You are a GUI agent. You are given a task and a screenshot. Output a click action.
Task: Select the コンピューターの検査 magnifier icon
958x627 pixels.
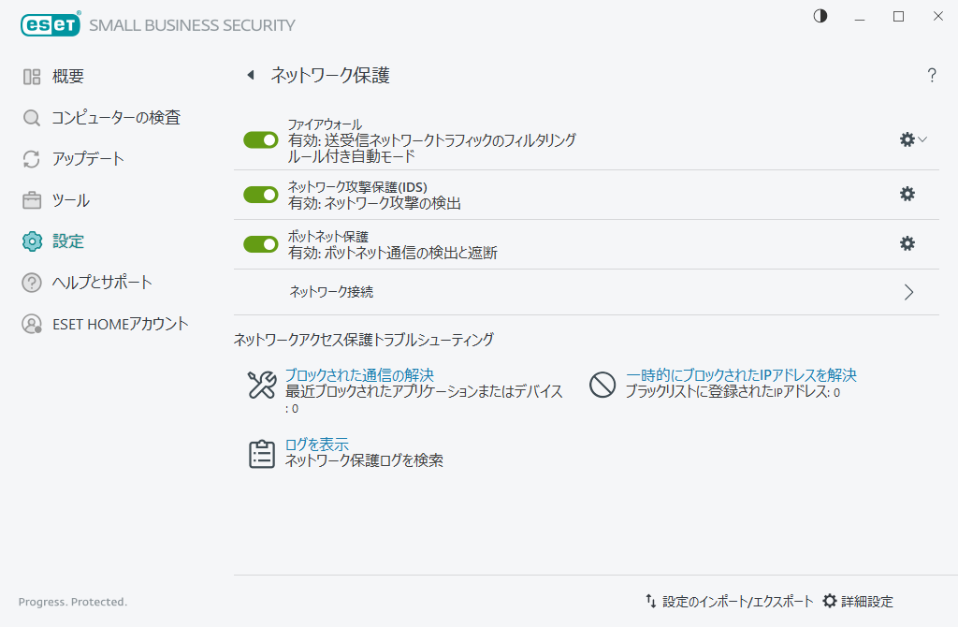[31, 117]
